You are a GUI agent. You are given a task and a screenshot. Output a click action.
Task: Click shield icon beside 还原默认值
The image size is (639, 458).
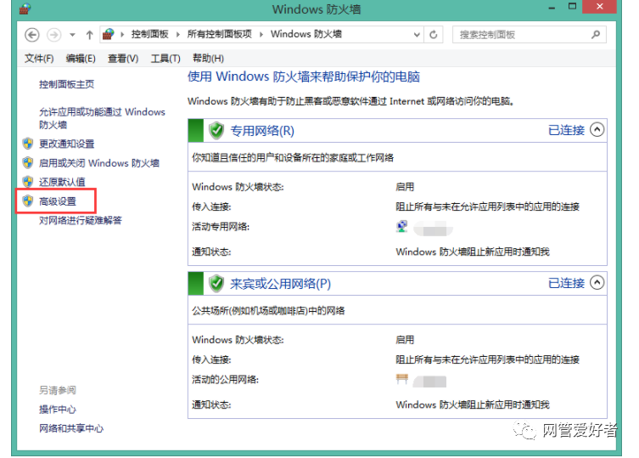[28, 182]
